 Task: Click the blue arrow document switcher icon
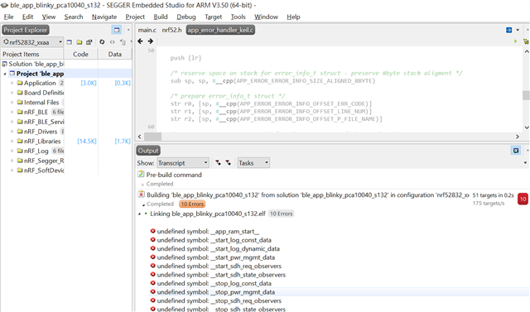click(508, 30)
